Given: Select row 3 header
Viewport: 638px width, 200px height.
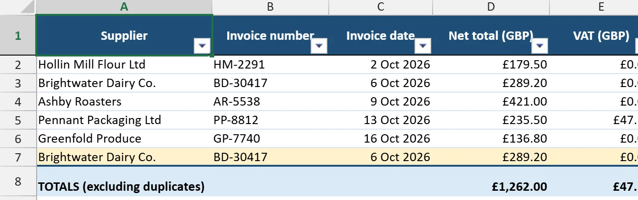Looking at the screenshot, I should pos(18,83).
